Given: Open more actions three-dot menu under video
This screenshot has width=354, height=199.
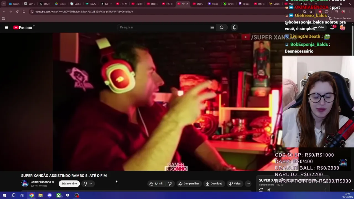Looking at the screenshot, I should [x=248, y=184].
